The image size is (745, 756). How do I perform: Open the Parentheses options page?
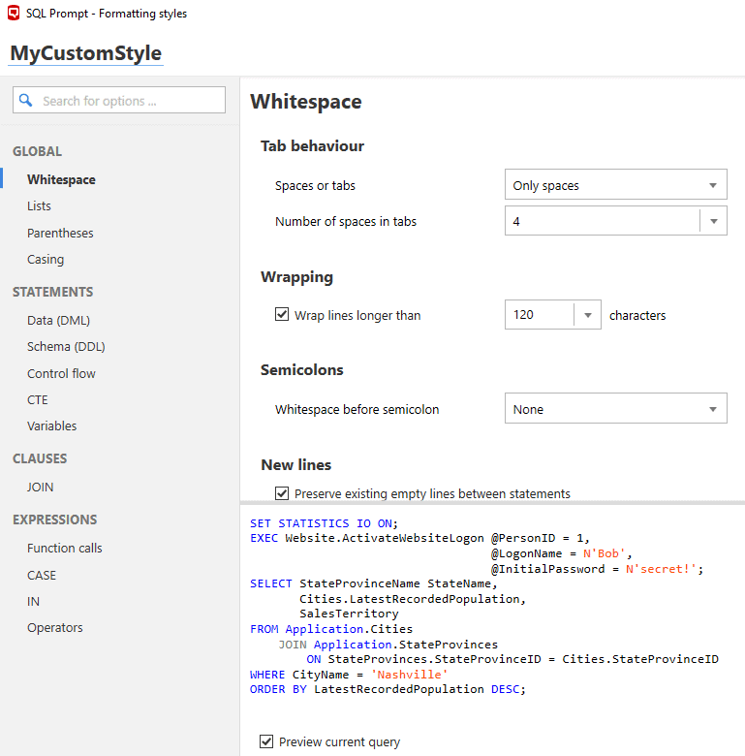pos(60,233)
